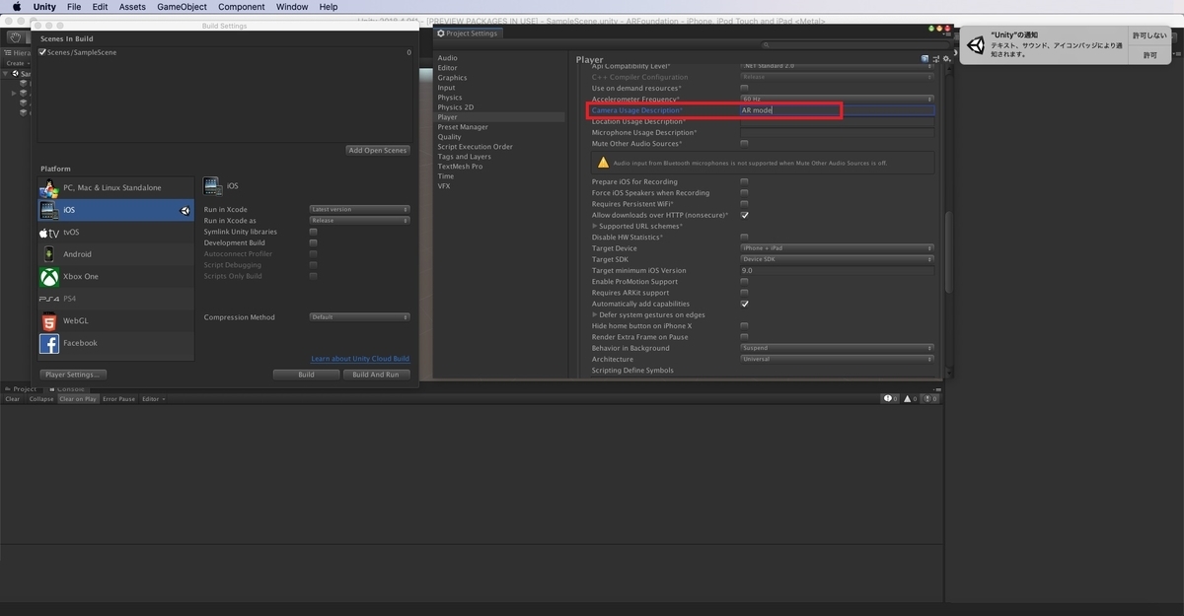Select the Android platform icon
The height and width of the screenshot is (616, 1184).
[x=49, y=254]
